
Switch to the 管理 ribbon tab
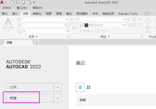pyautogui.click(x=59, y=14)
